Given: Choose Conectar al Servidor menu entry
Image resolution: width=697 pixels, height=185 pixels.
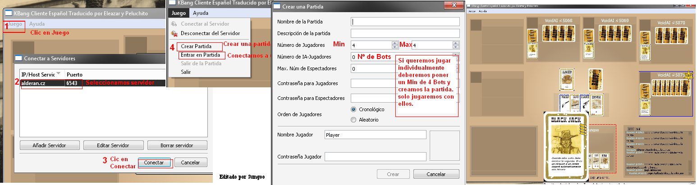Looking at the screenshot, I should point(205,24).
